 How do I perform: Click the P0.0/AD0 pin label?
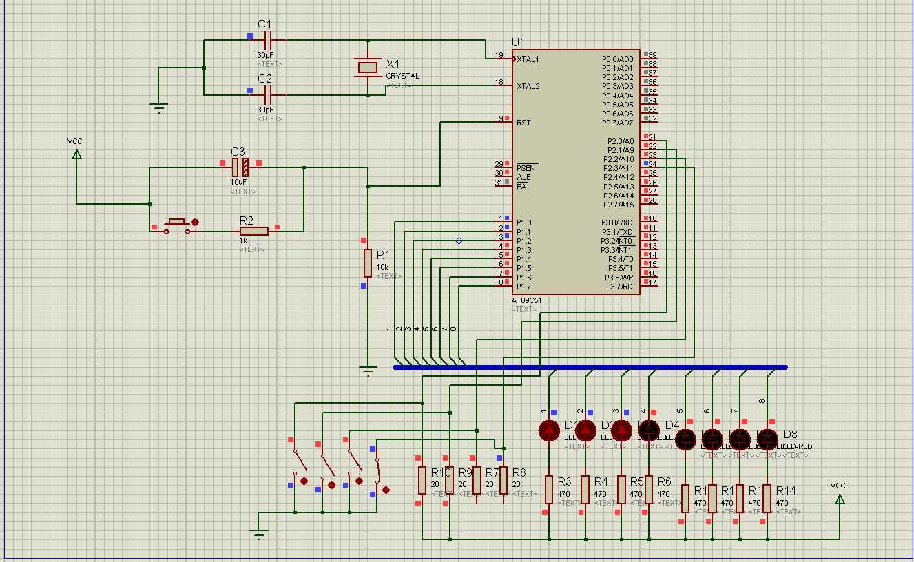pos(617,59)
